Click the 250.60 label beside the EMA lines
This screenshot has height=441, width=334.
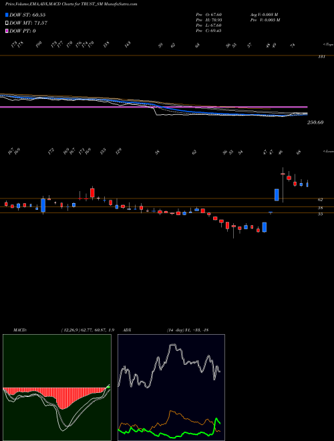315,122
